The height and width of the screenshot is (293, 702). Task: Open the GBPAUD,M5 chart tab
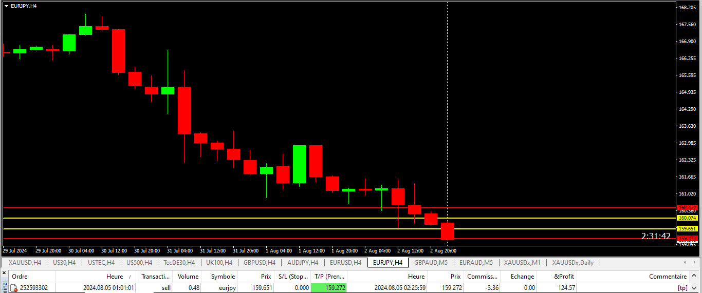click(431, 263)
